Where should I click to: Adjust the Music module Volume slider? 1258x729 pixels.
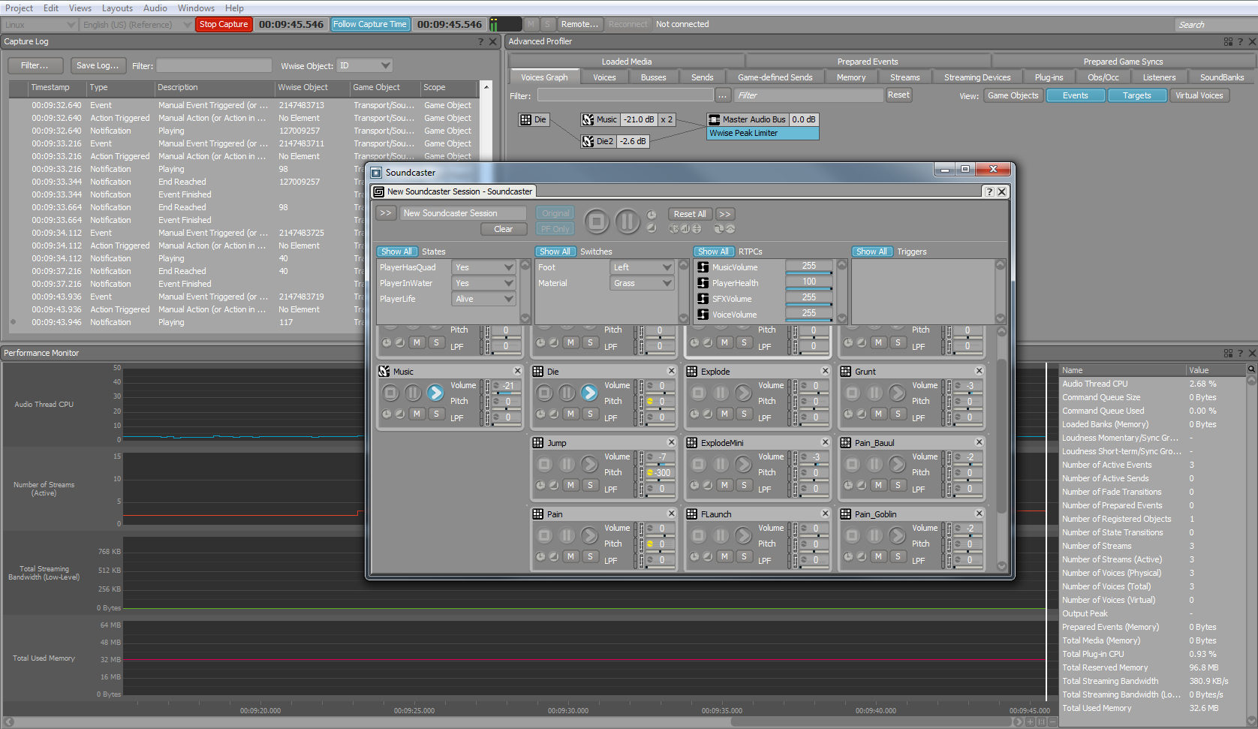coord(507,393)
